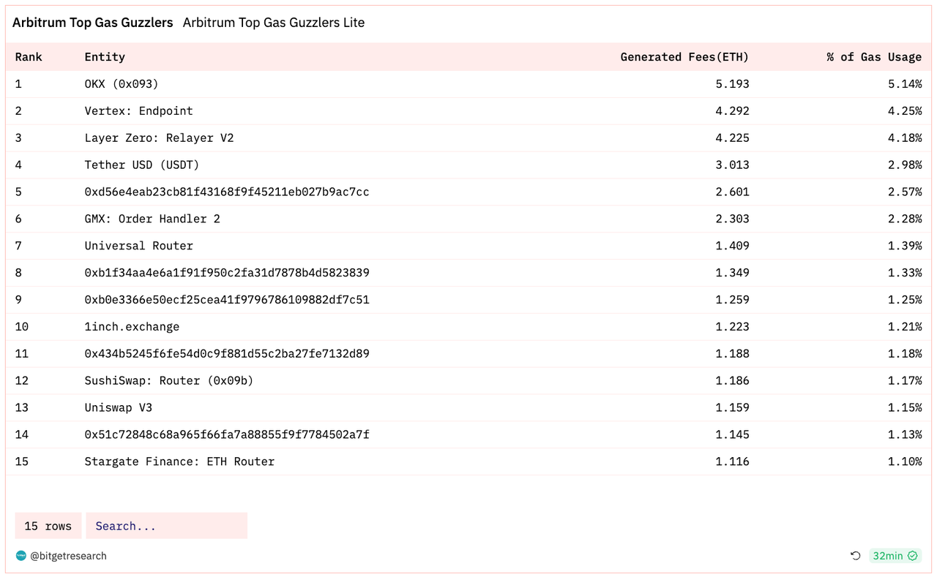Viewport: 937px width, 577px height.
Task: Click the 1.15% gas usage value
Action: tap(905, 408)
